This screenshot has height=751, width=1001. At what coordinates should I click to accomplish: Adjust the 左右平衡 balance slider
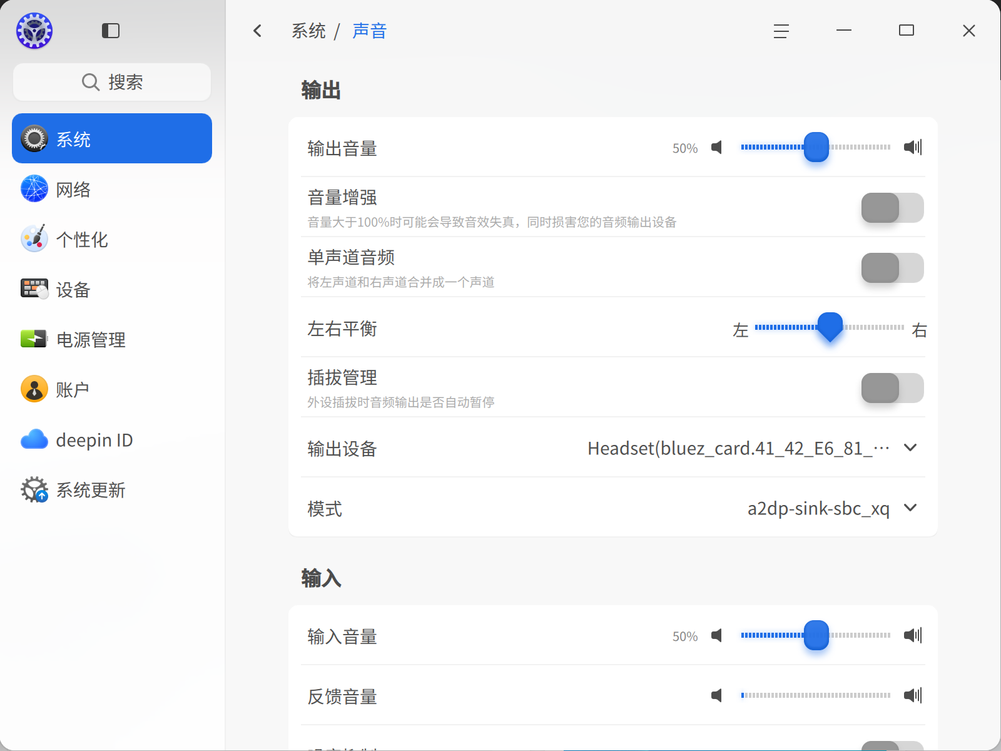(x=830, y=327)
